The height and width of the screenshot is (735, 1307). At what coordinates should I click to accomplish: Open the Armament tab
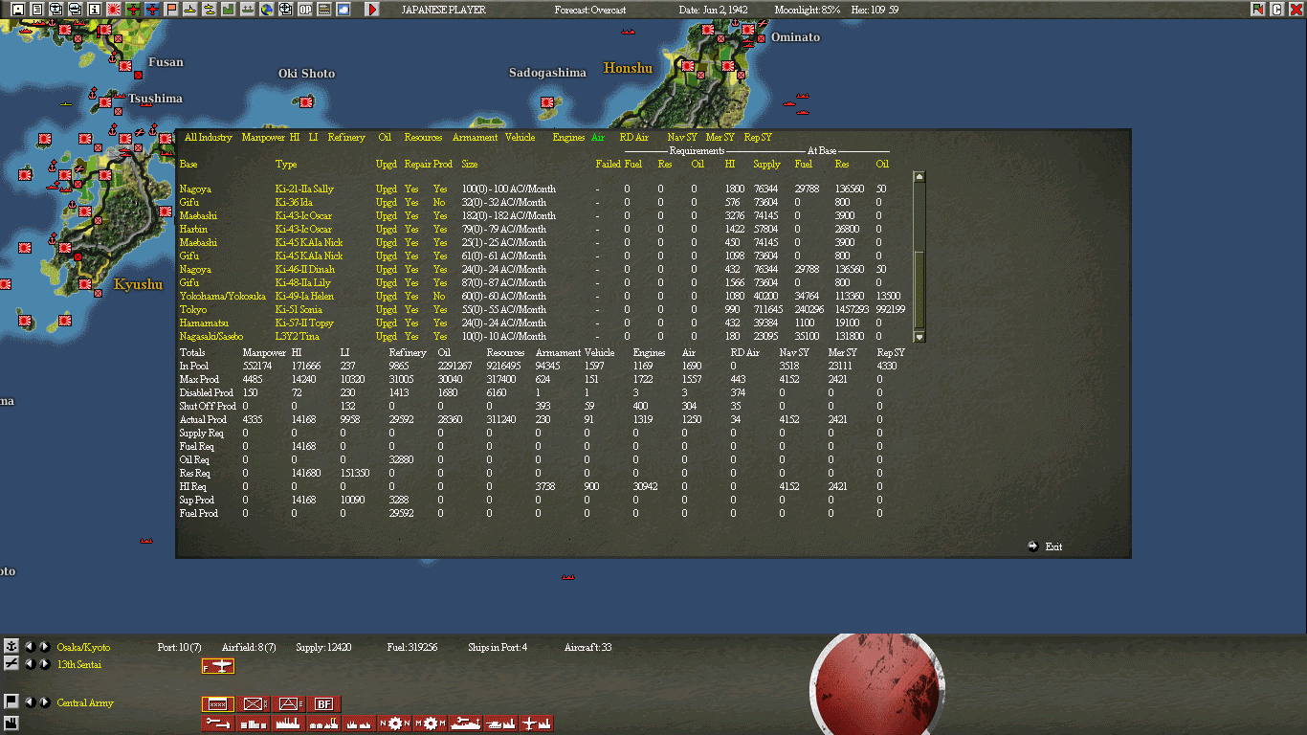[475, 138]
